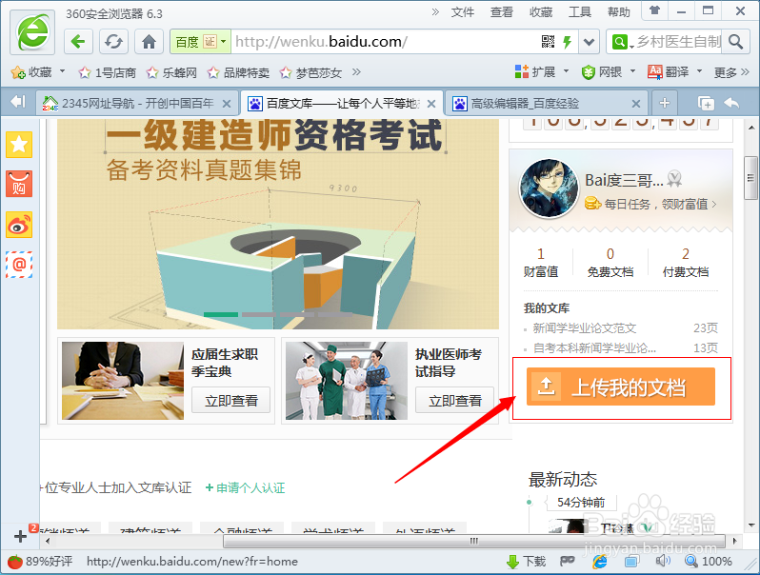Viewport: 760px width, 575px height.
Task: Open the Weibo sidebar icon
Action: [x=19, y=225]
